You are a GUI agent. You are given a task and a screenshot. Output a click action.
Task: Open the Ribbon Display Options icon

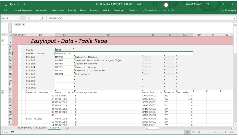pos(207,4)
